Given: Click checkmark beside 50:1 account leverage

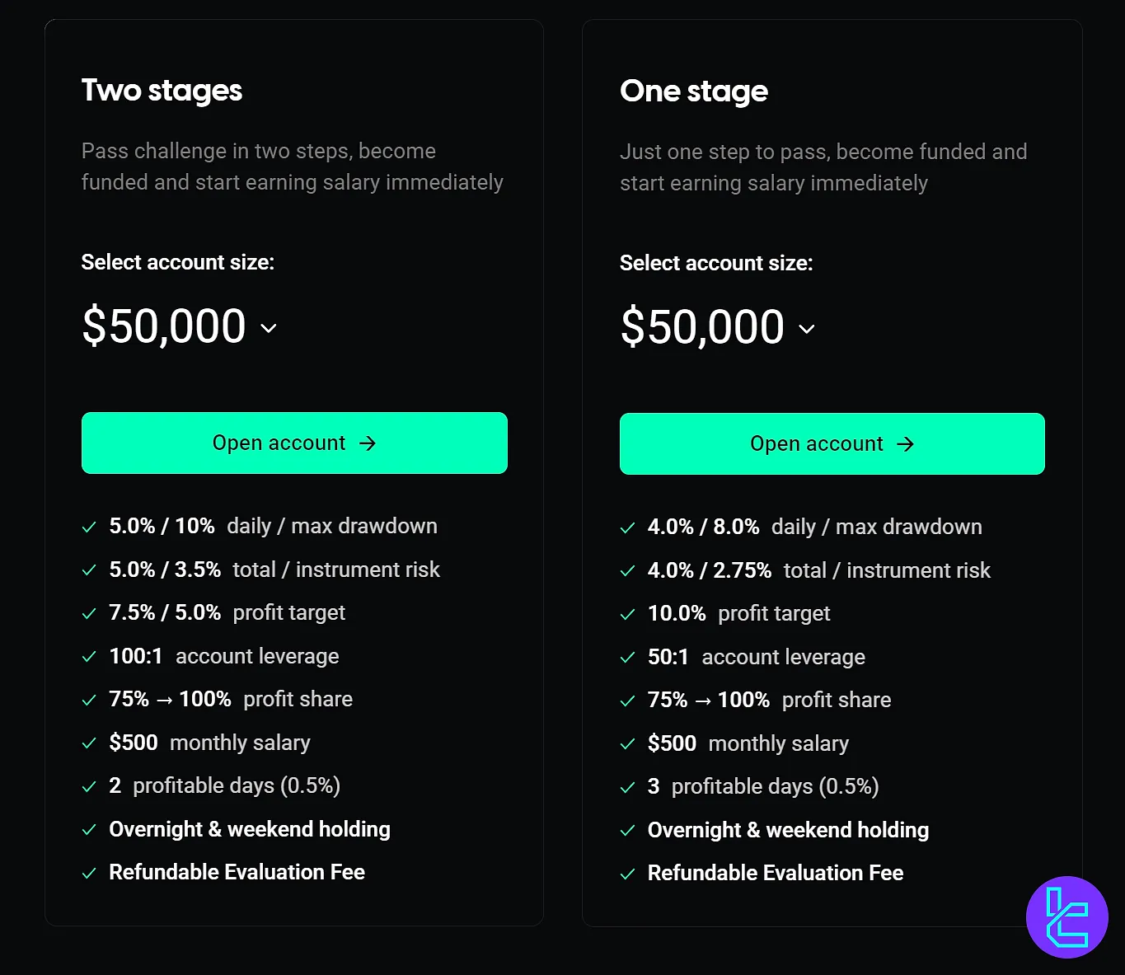Looking at the screenshot, I should 627,658.
